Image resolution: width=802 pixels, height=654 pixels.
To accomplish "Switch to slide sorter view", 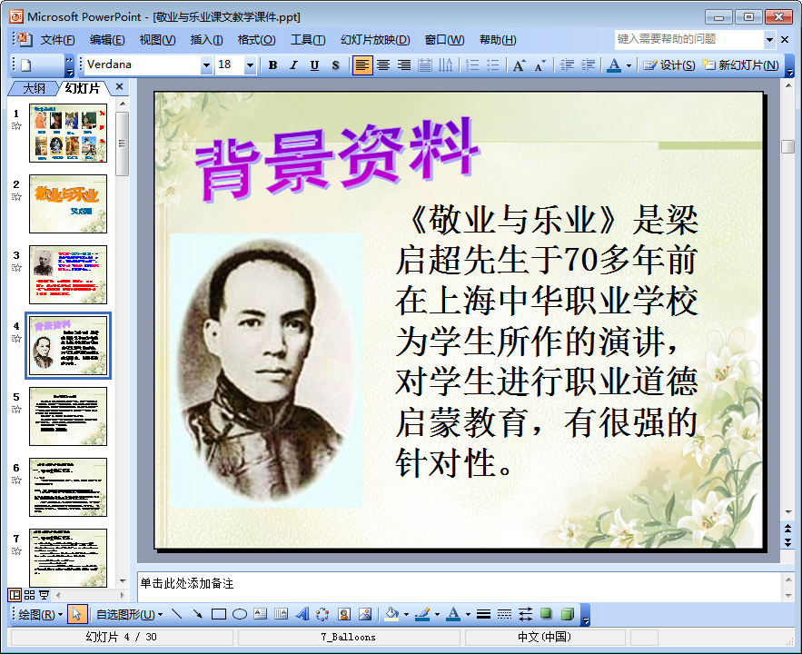I will pyautogui.click(x=29, y=595).
